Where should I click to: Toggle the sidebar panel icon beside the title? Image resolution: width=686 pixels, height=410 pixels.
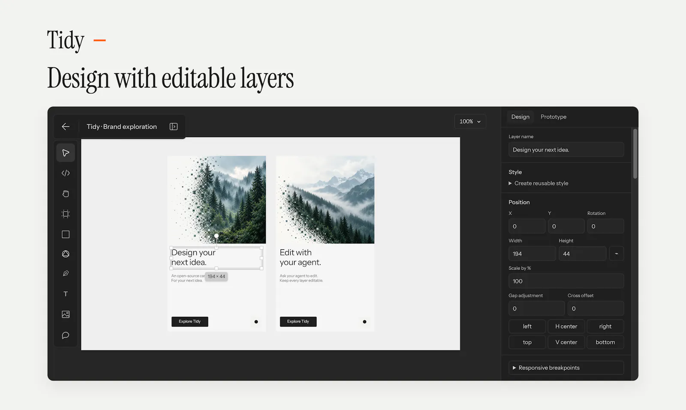click(x=174, y=127)
